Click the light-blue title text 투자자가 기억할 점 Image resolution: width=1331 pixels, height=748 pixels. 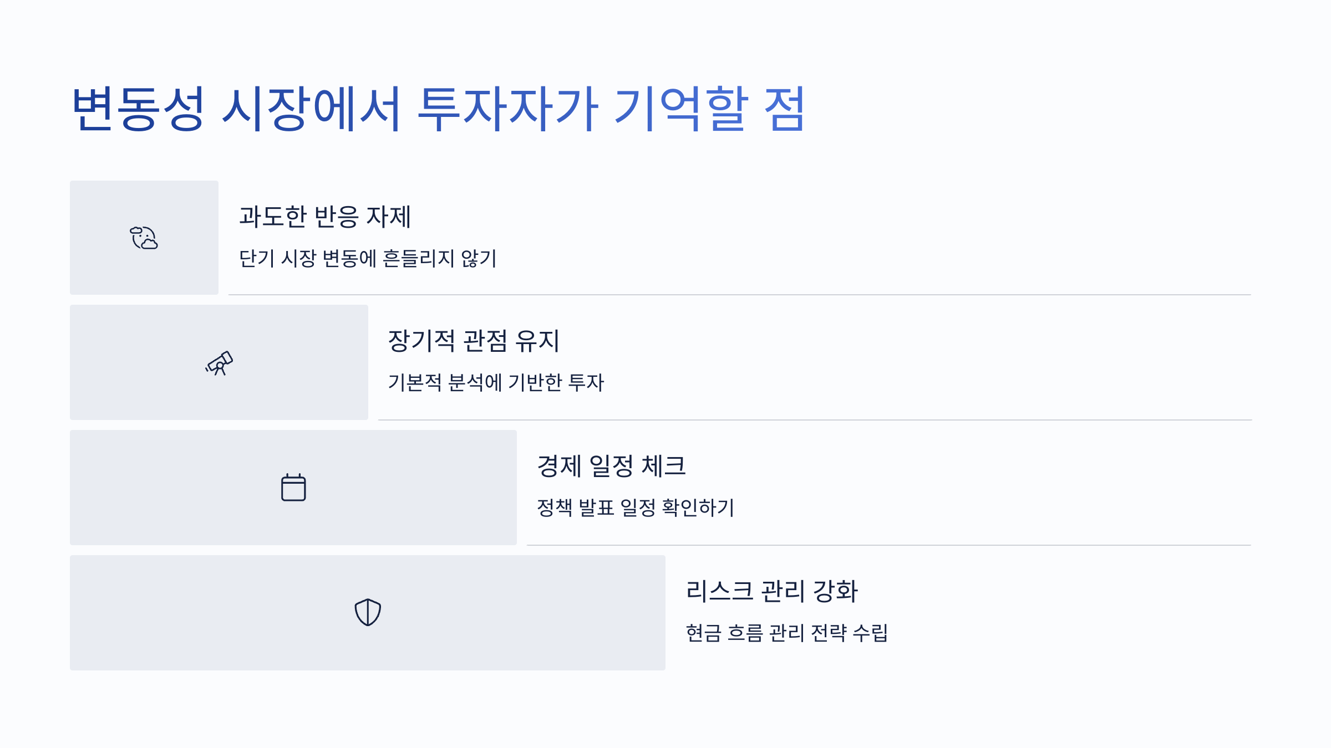pyautogui.click(x=611, y=109)
